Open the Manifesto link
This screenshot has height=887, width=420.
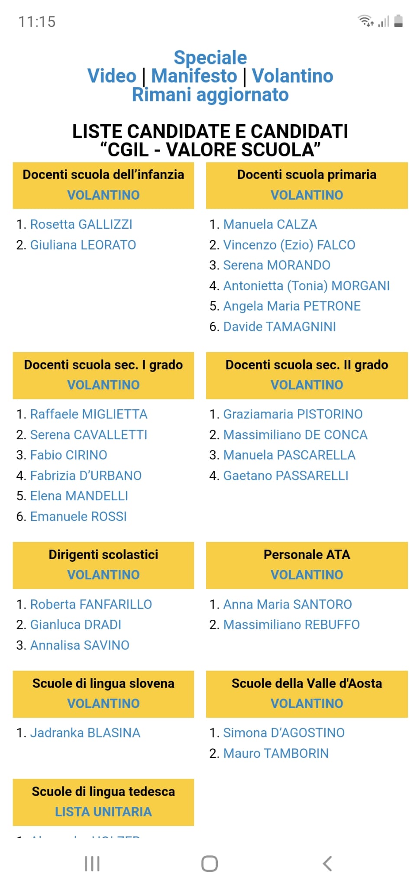[x=194, y=76]
